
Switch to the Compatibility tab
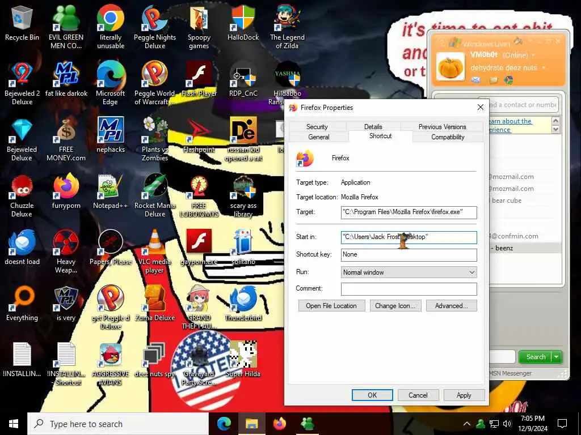click(448, 137)
